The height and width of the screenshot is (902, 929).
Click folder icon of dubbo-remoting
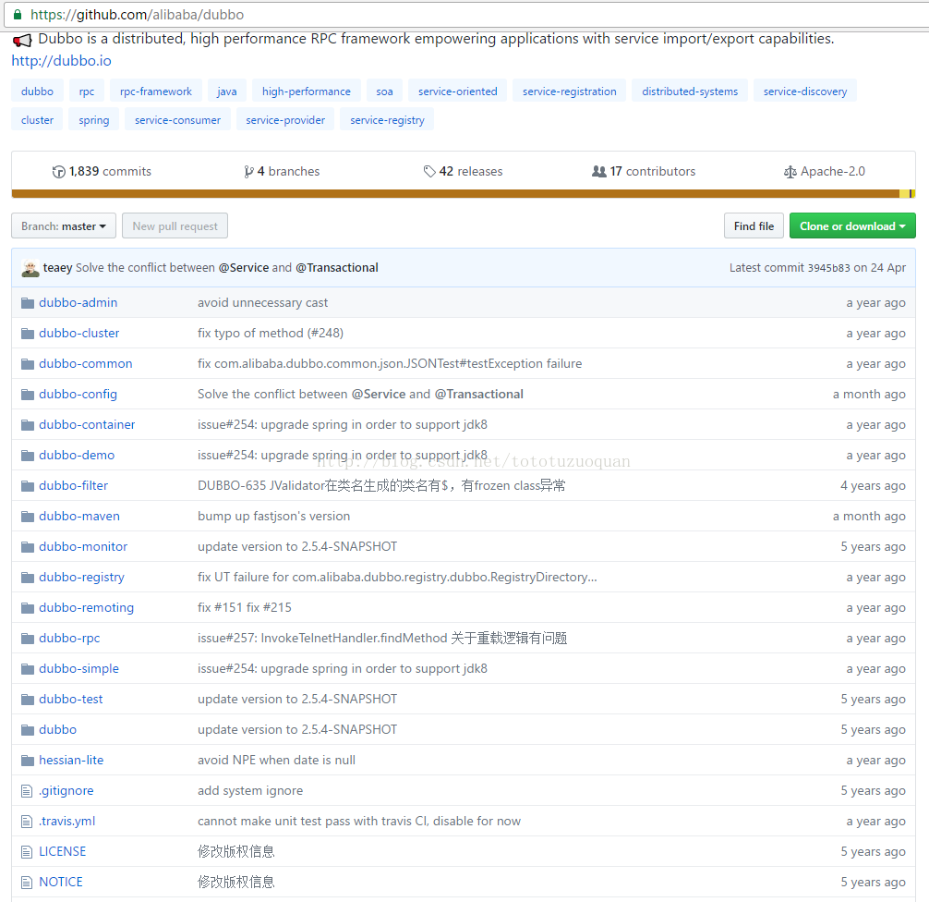(28, 608)
